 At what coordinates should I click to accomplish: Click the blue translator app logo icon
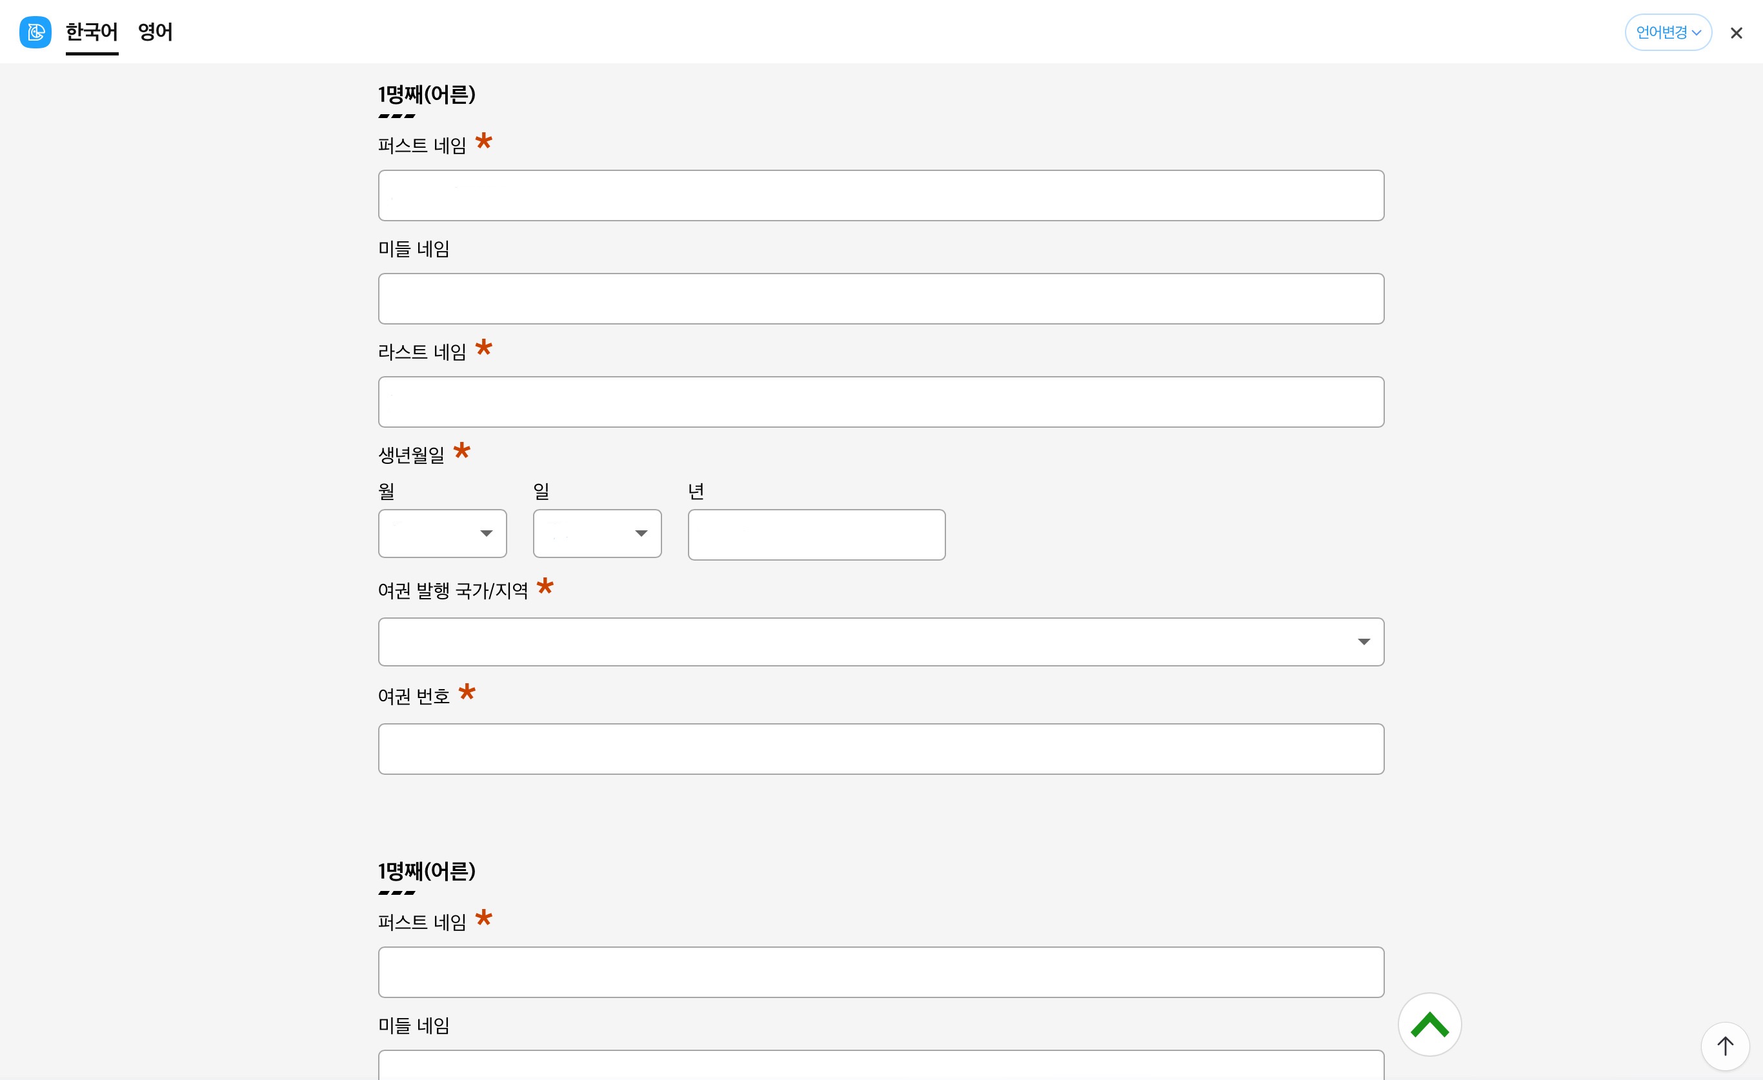(35, 32)
